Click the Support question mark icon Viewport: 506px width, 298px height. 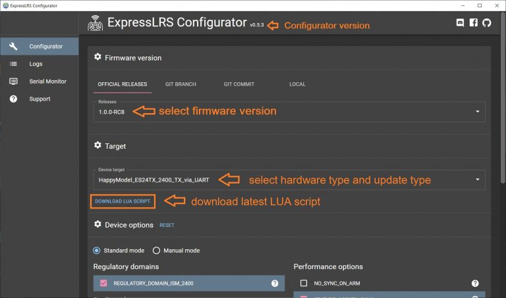pyautogui.click(x=13, y=99)
